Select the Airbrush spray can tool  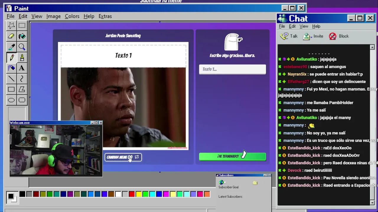(x=11, y=68)
